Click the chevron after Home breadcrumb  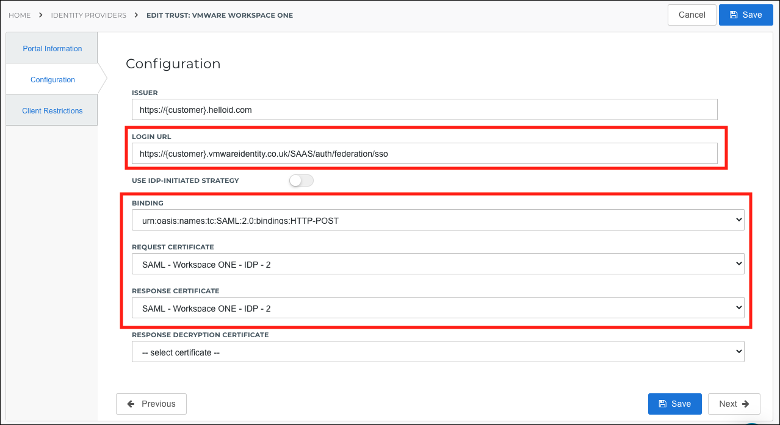pyautogui.click(x=41, y=15)
